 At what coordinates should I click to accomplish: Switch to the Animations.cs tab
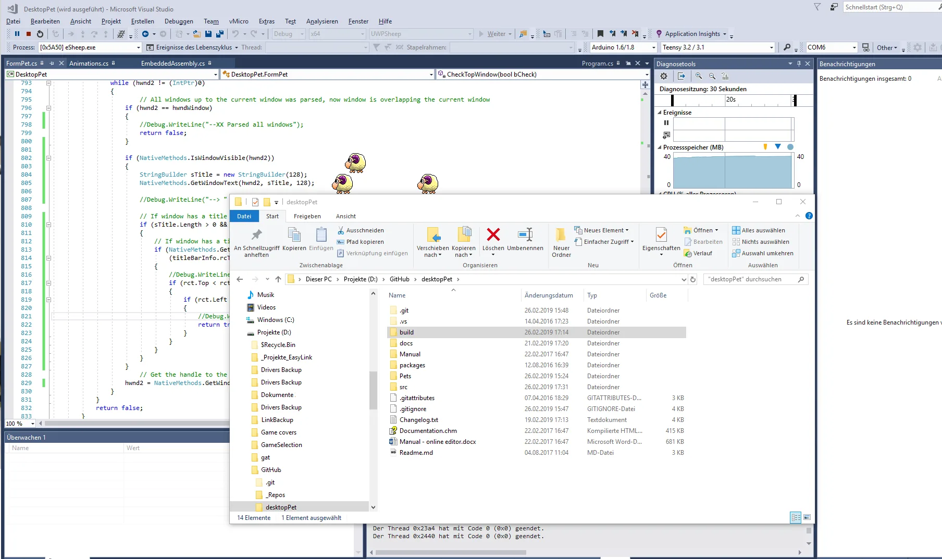coord(89,63)
